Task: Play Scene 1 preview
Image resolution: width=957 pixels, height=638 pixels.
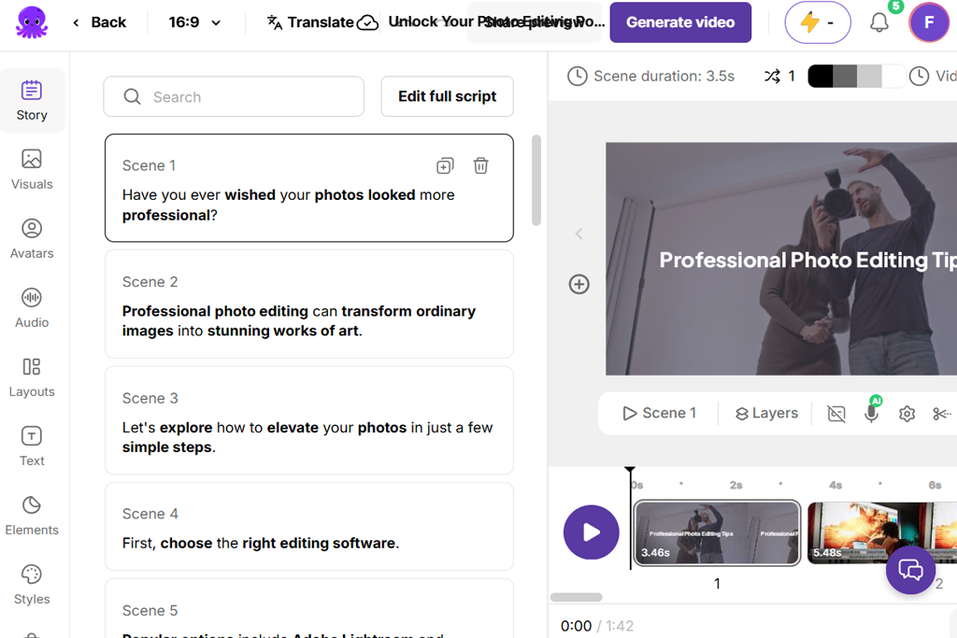Action: coord(659,413)
